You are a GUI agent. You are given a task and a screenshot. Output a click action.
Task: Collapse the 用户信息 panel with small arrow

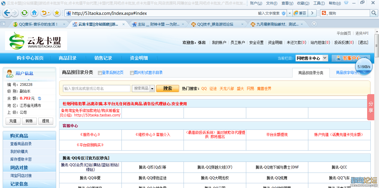[29, 80]
